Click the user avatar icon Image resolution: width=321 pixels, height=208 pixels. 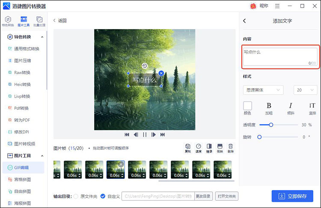click(253, 6)
